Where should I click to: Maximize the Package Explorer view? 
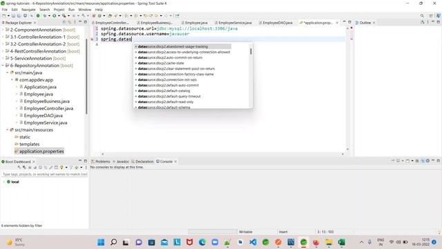pos(86,22)
